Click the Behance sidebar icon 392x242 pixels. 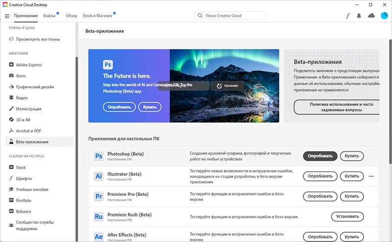(x=11, y=211)
